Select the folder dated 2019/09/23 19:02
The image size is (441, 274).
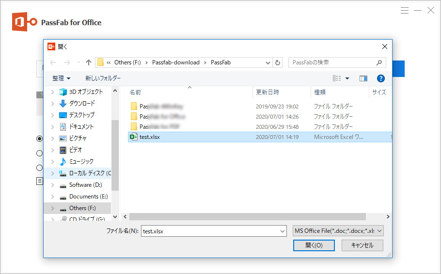click(x=259, y=107)
